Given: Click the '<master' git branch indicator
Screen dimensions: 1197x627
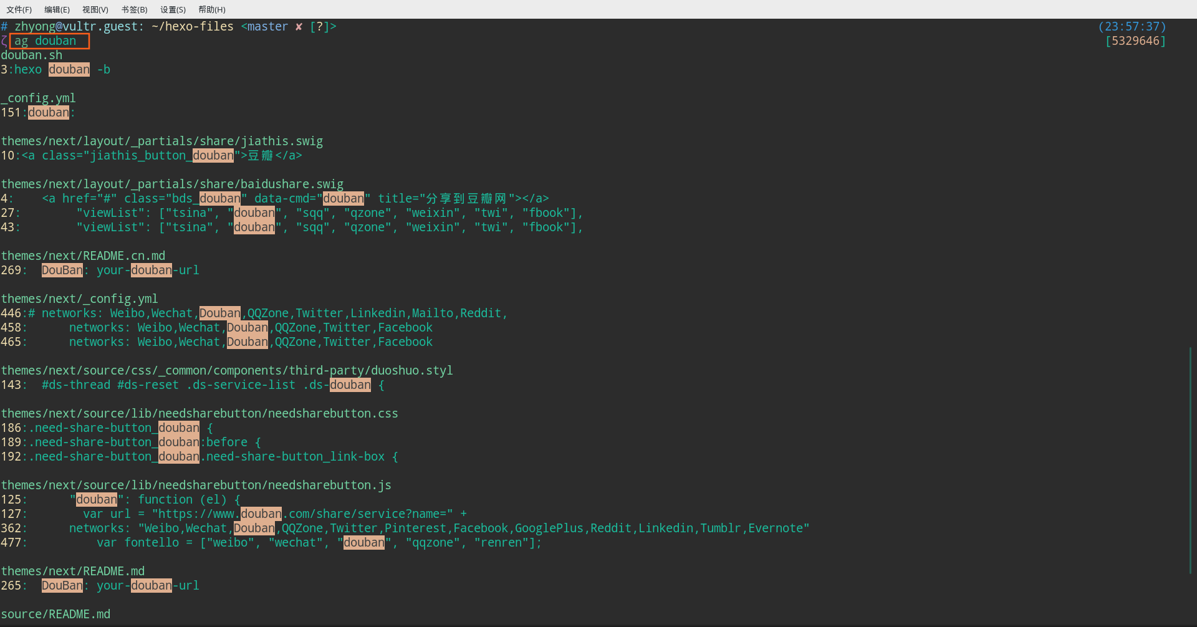Looking at the screenshot, I should (264, 27).
